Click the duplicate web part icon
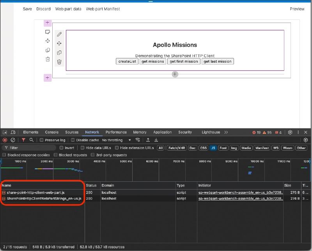This screenshot has width=312, height=251. 59,53
